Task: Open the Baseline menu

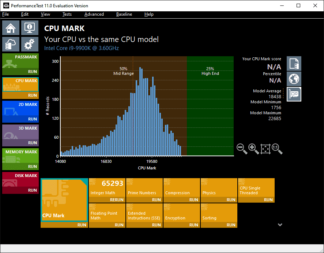Action: pos(124,14)
